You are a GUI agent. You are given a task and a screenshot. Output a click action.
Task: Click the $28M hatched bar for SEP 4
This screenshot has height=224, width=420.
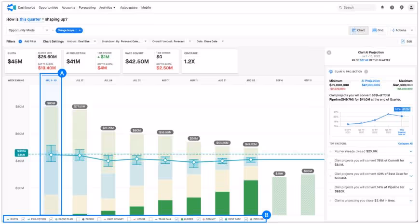[279, 196]
